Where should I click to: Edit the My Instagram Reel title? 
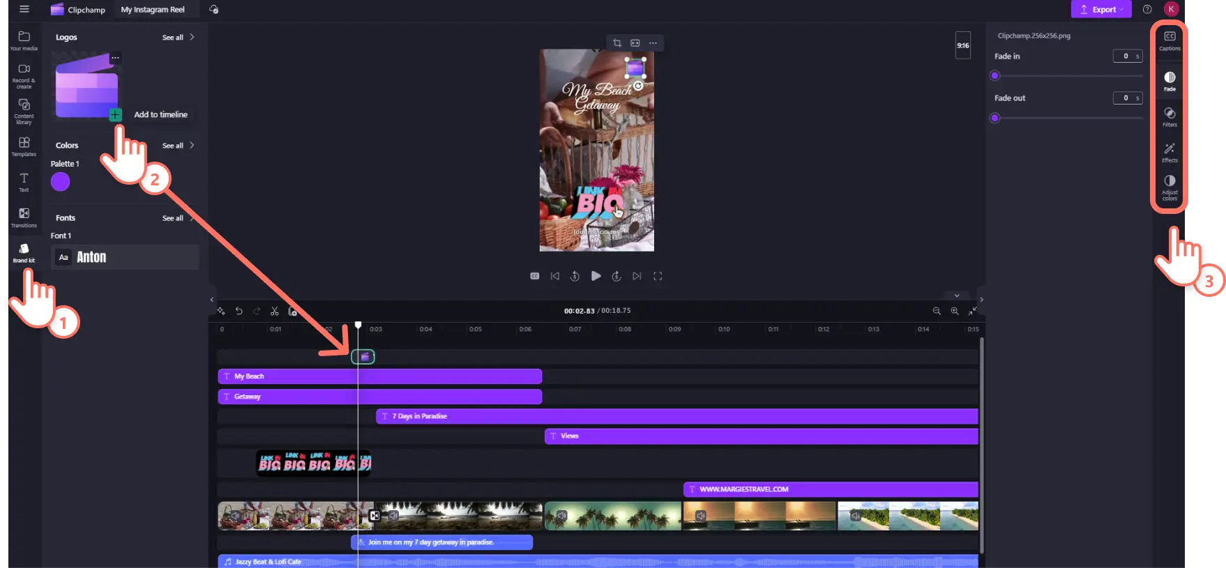153,10
